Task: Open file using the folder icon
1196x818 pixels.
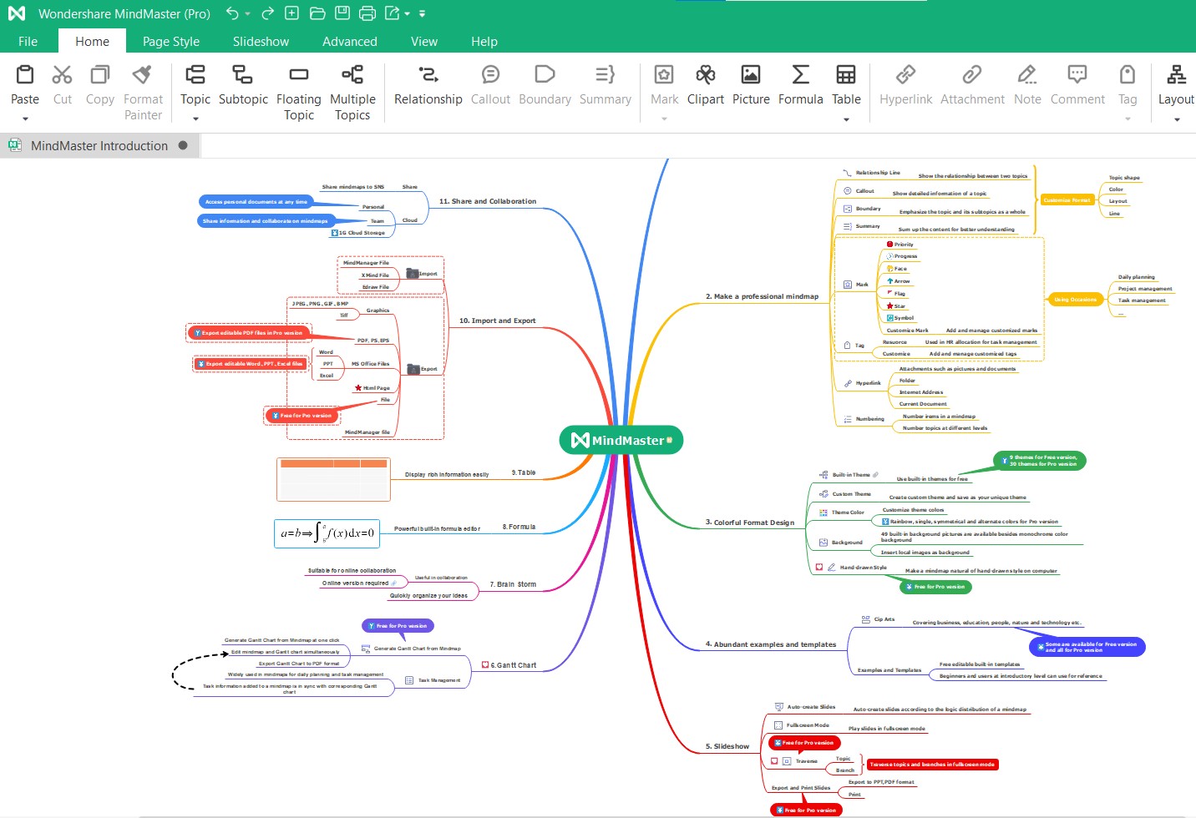Action: coord(317,13)
